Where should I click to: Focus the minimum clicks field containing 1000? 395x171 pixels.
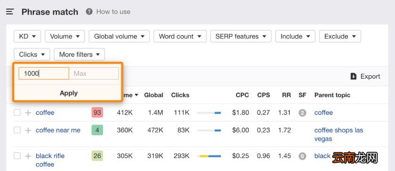[x=44, y=73]
